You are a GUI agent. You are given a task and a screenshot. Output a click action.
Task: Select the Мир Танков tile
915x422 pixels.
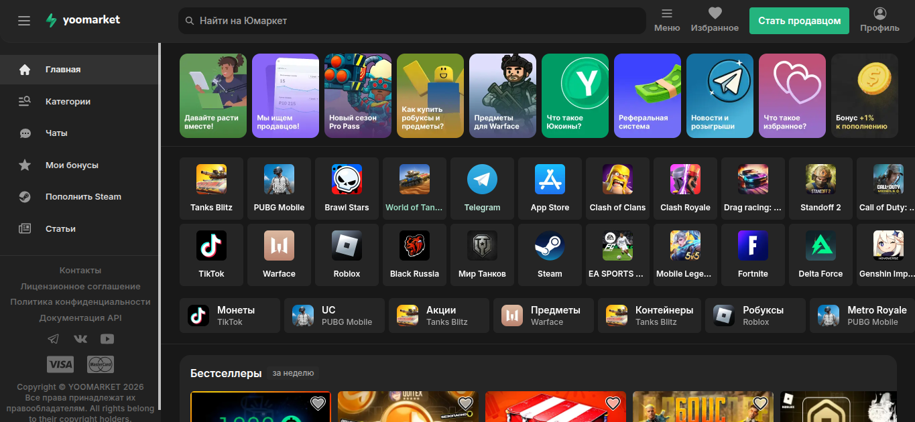pos(482,255)
